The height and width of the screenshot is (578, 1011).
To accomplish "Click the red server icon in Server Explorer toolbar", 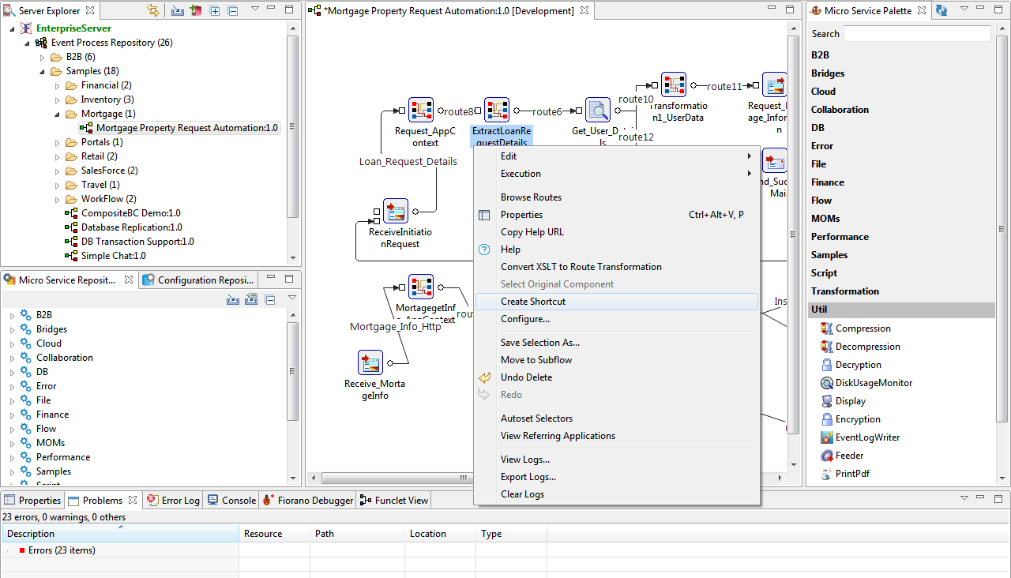I will 196,11.
